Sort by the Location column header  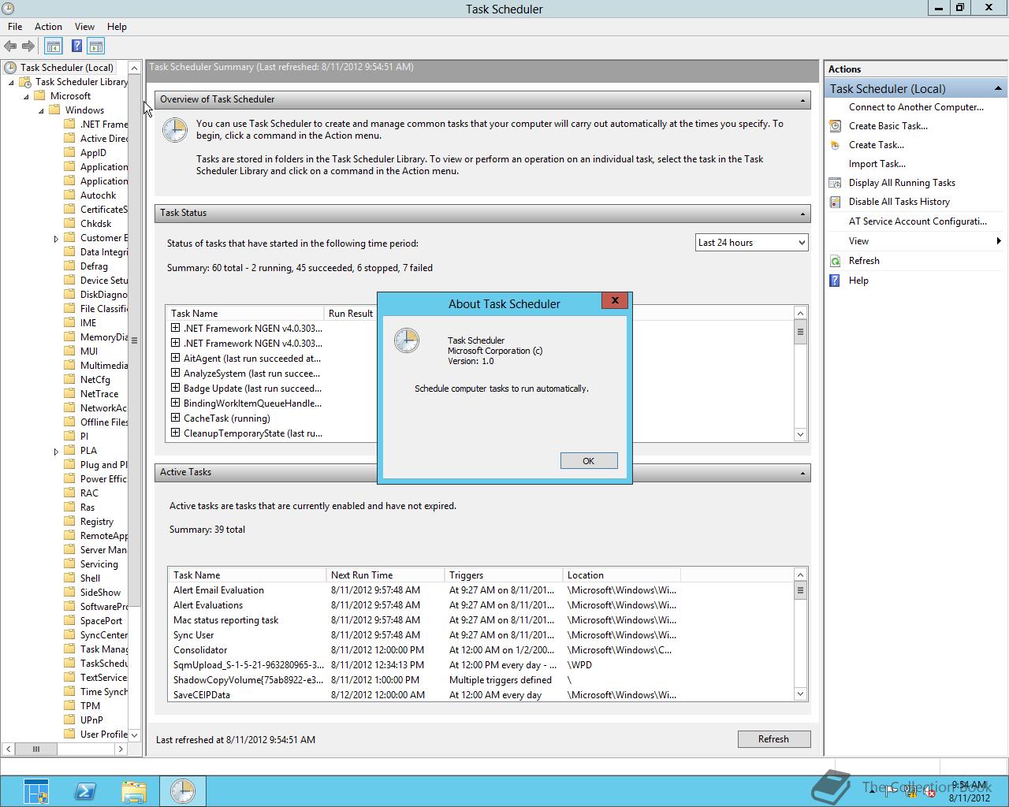pos(622,575)
